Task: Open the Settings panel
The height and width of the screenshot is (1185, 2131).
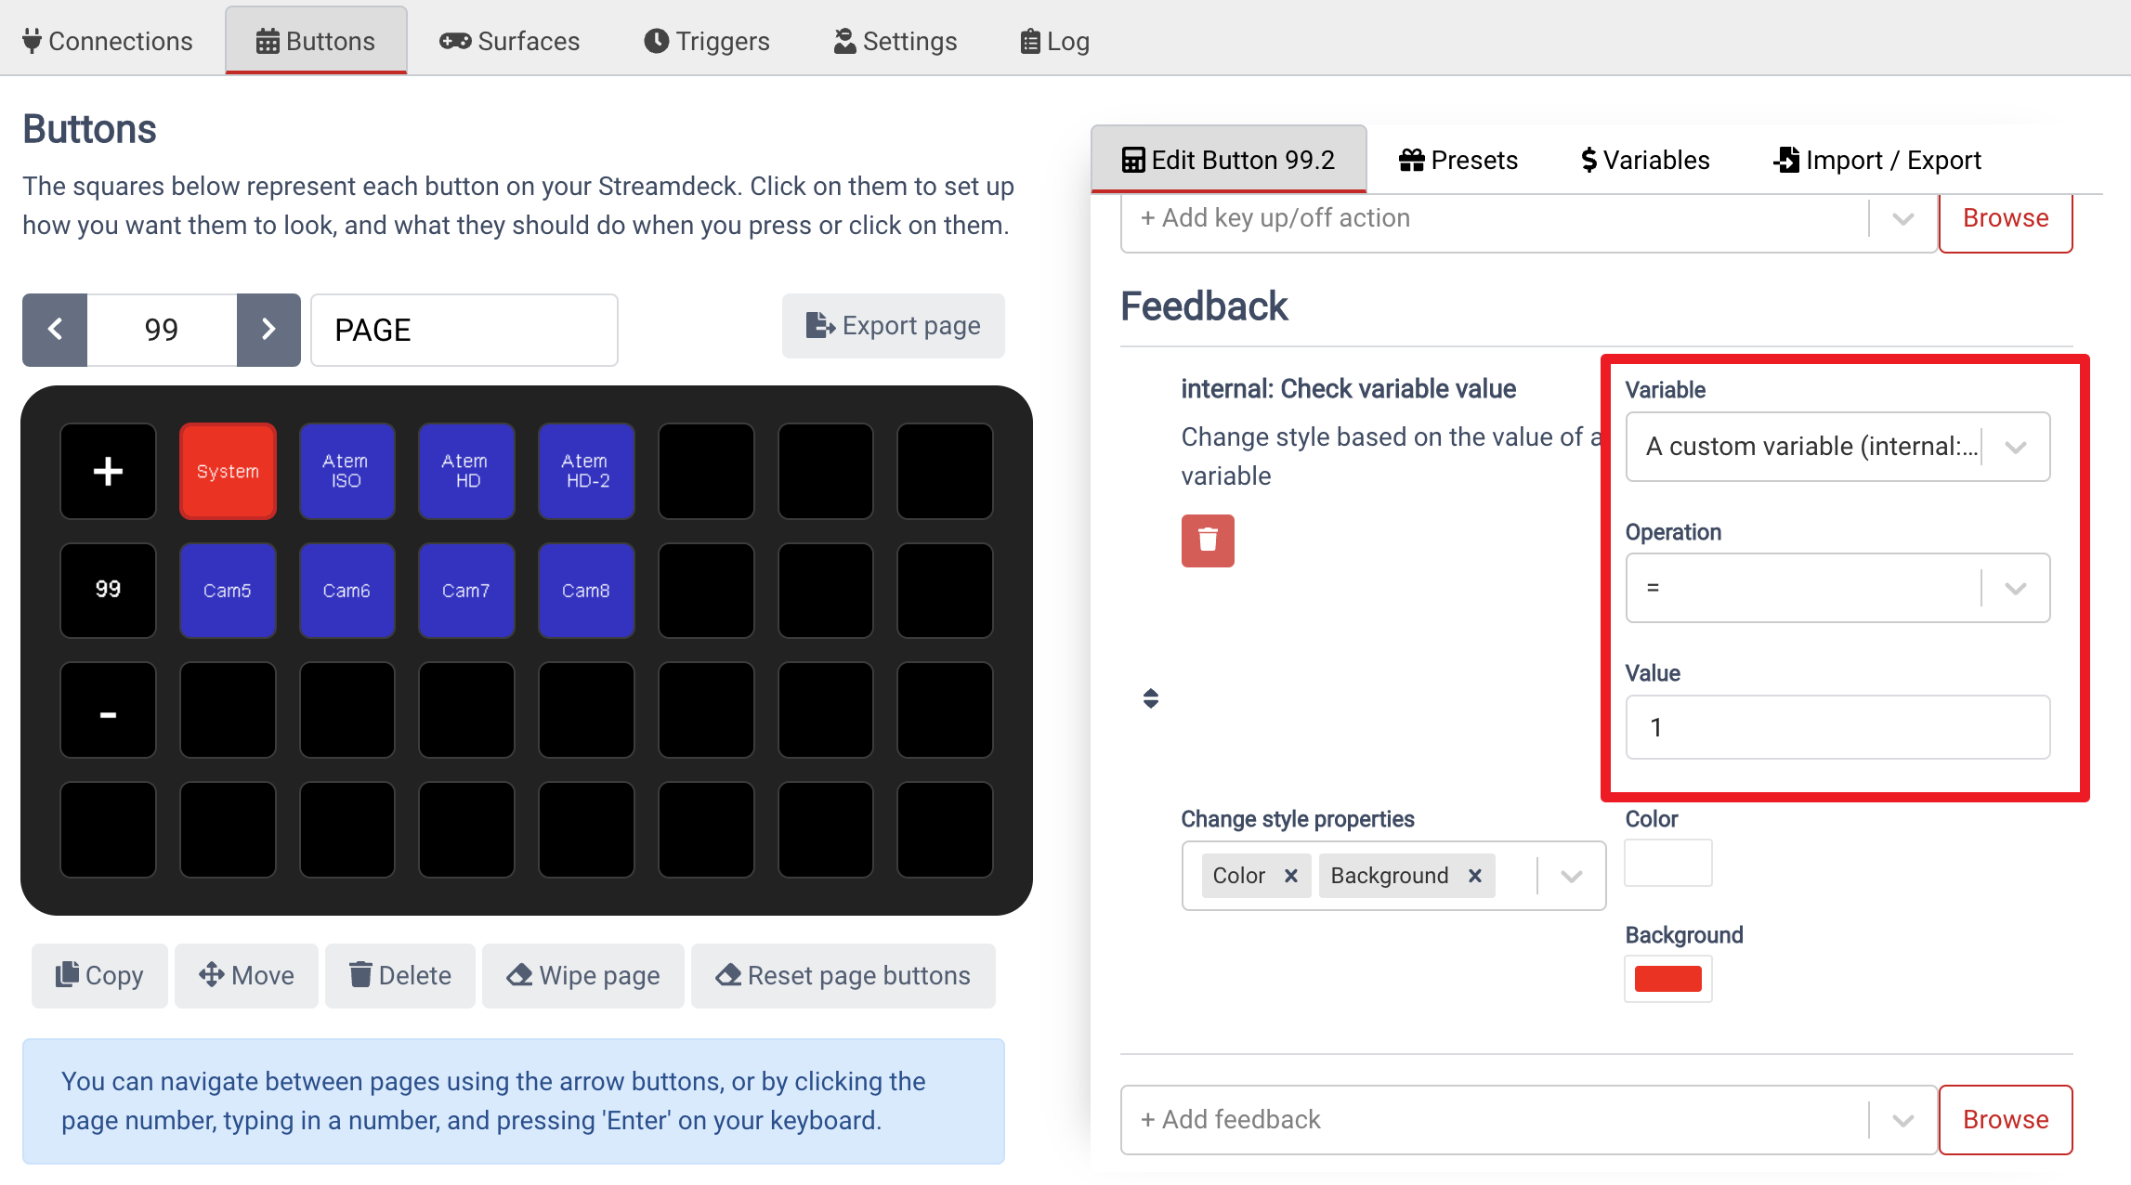Action: pos(894,40)
